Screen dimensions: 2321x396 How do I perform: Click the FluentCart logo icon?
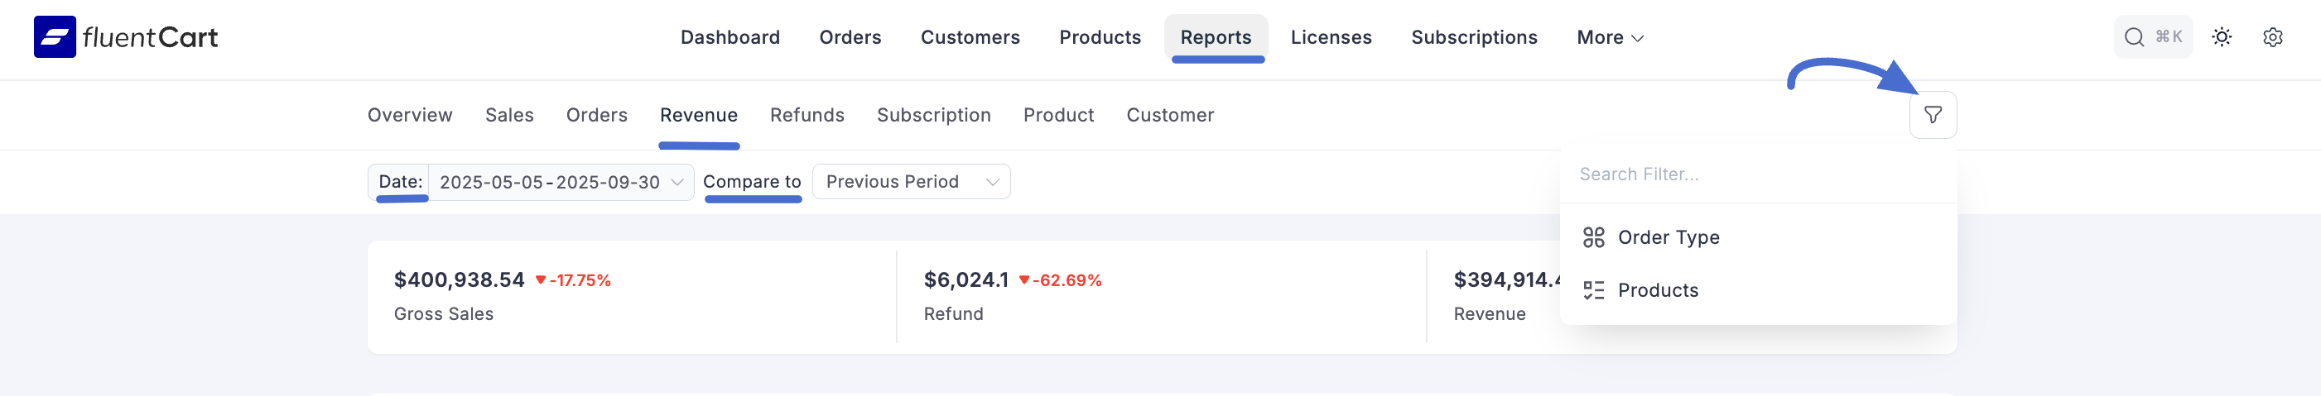pyautogui.click(x=55, y=37)
